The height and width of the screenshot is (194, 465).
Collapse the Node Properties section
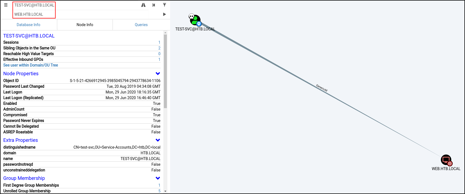[158, 74]
